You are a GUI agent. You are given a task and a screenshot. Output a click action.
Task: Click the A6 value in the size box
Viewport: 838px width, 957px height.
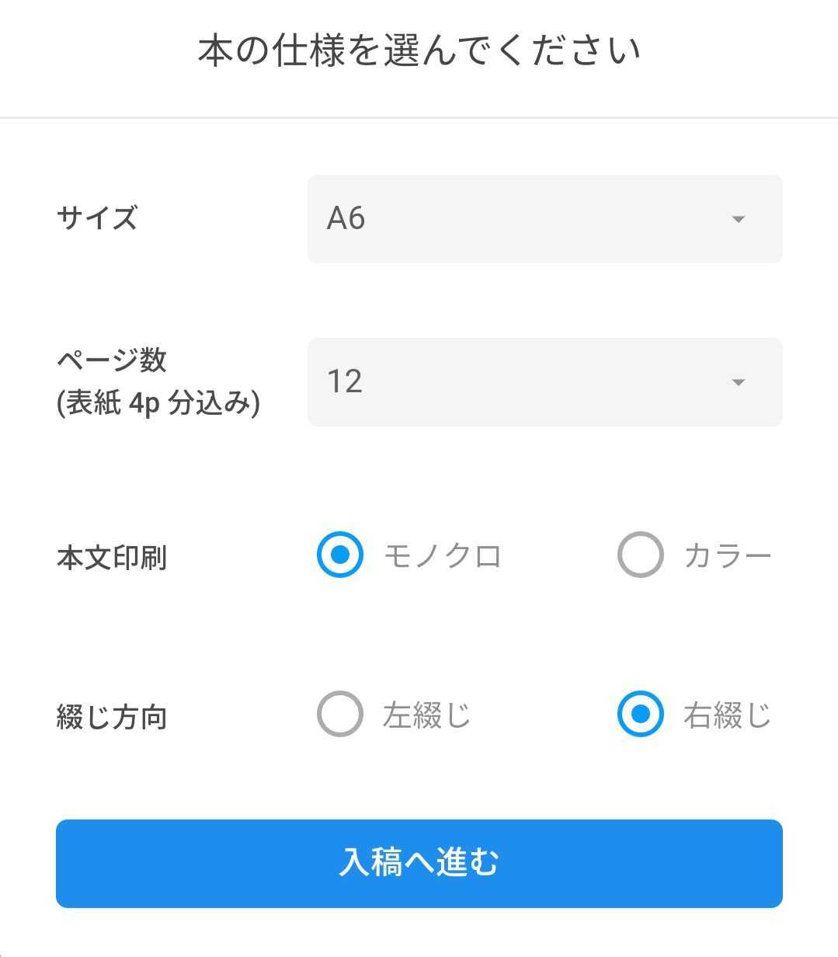pos(346,219)
